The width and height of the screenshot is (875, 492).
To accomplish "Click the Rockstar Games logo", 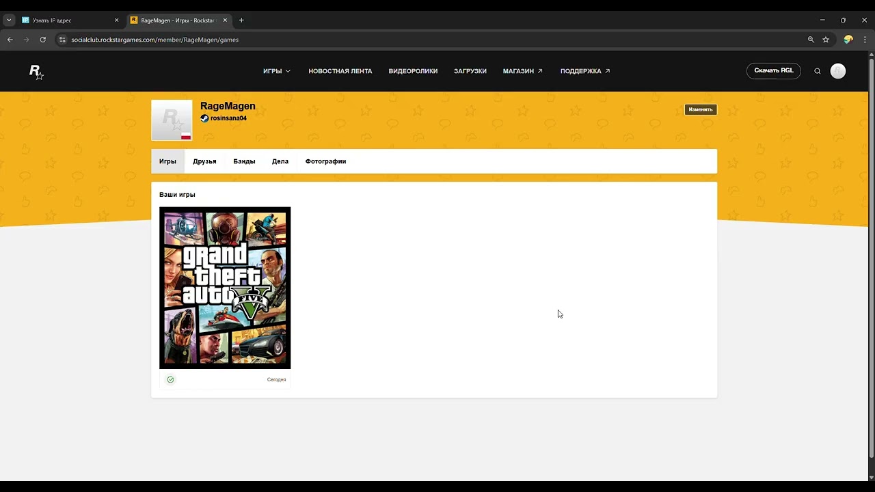I will [36, 72].
